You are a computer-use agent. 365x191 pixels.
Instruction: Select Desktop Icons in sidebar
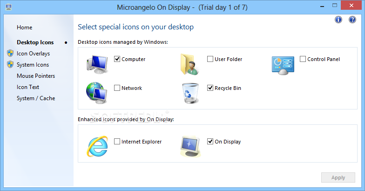click(x=35, y=42)
